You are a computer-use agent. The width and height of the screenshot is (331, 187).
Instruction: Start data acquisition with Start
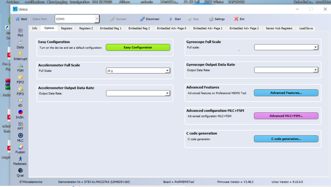coord(175,19)
